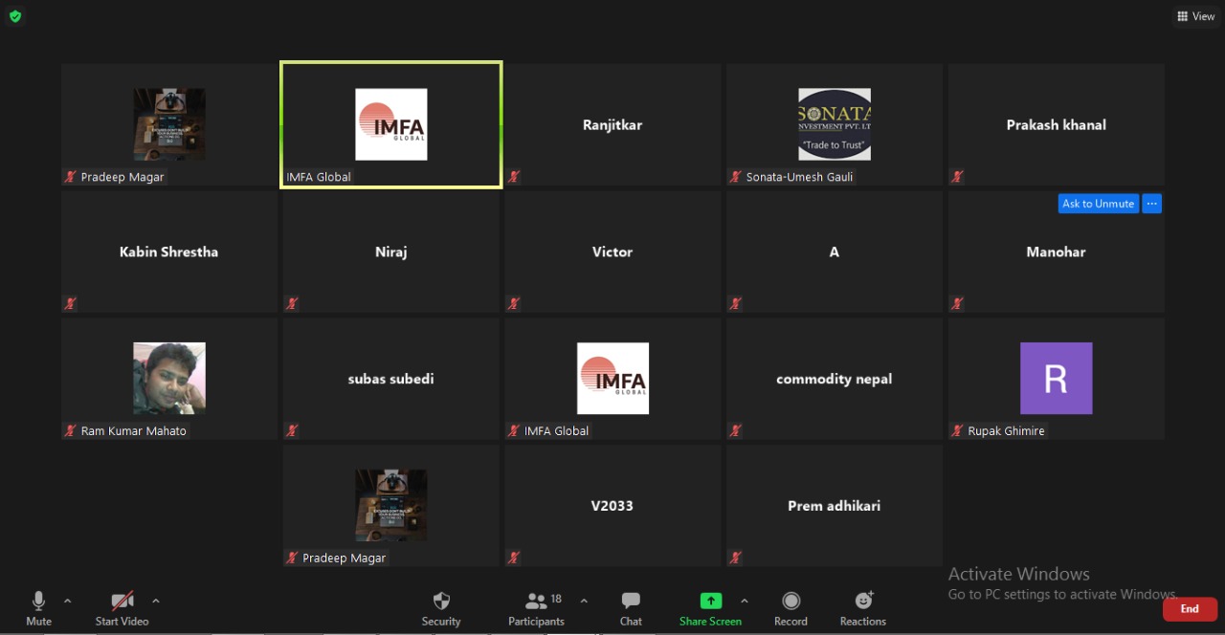Click muted mic icon on subas subedi's tile
This screenshot has height=635, width=1225.
[x=292, y=431]
